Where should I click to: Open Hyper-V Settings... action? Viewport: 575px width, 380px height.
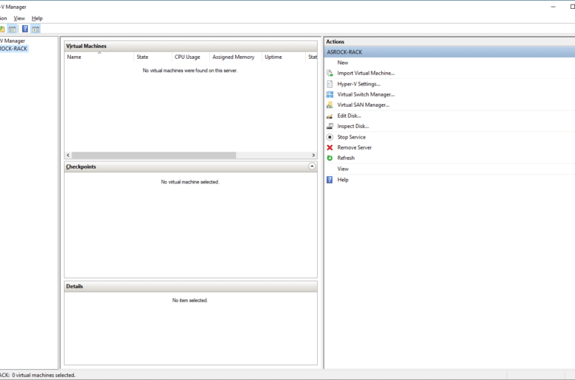click(x=359, y=84)
